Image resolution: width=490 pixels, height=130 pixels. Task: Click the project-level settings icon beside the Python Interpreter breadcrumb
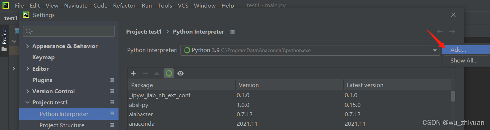click(x=233, y=32)
